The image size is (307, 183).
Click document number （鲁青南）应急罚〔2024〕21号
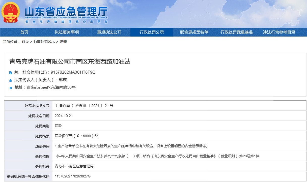tap(84, 106)
